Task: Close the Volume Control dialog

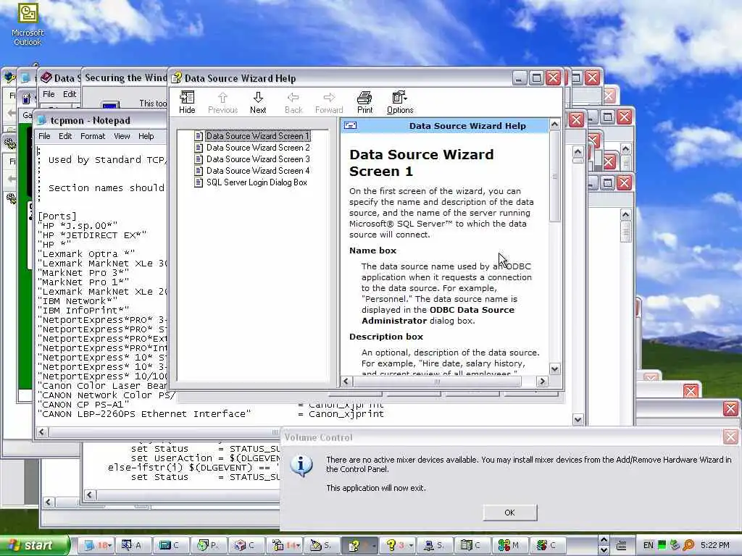Action: point(730,437)
